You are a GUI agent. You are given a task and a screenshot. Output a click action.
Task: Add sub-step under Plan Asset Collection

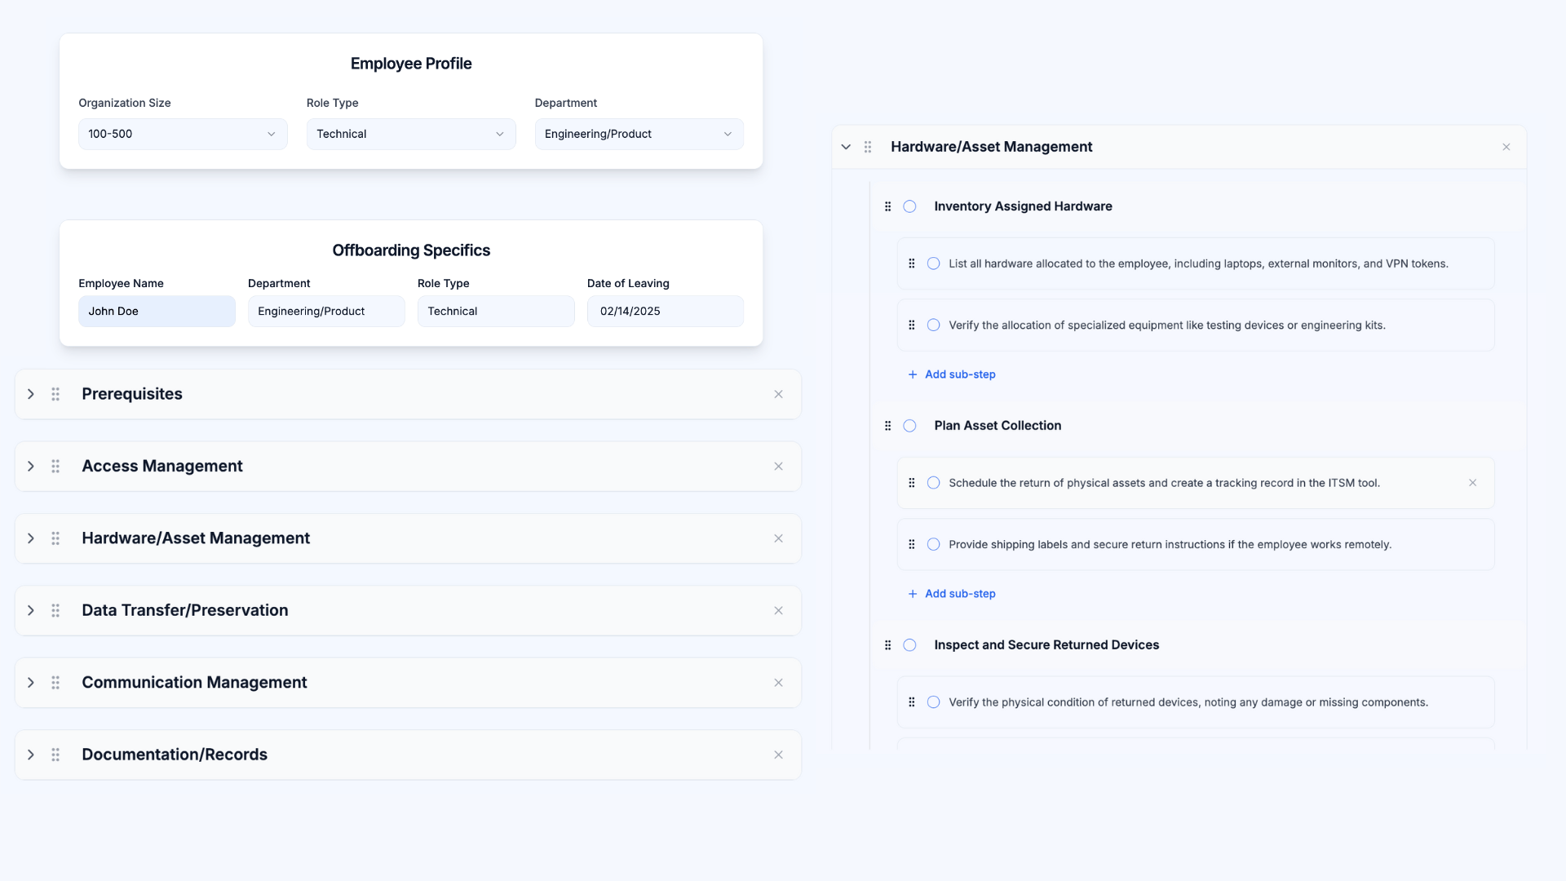click(952, 594)
